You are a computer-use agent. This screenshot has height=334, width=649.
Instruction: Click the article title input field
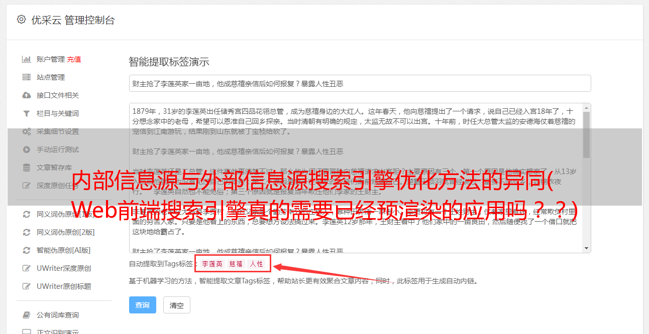(x=360, y=83)
